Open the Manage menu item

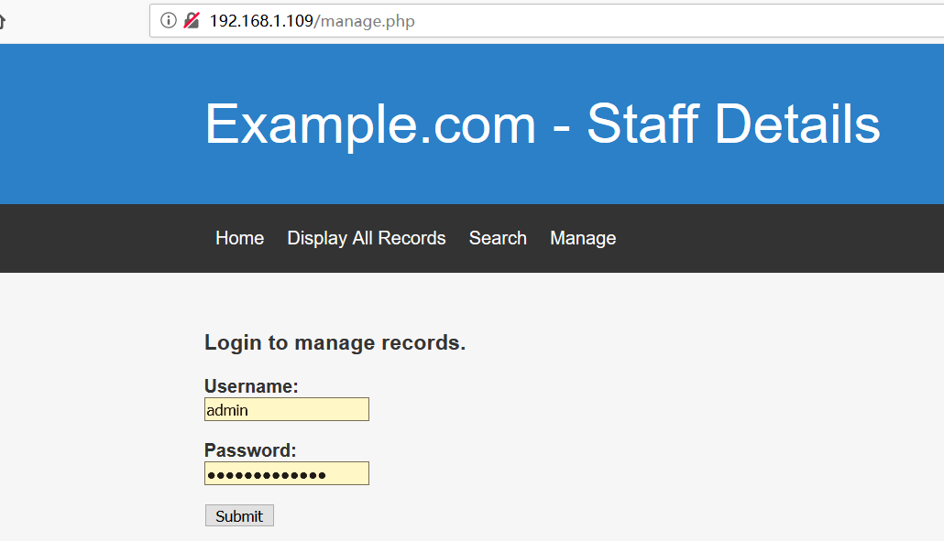tap(583, 238)
